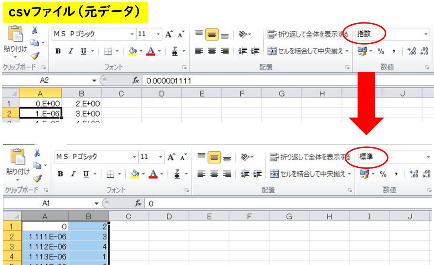Click the formula bar showing 0 in lower sheet
434x265 pixels.
(289, 204)
